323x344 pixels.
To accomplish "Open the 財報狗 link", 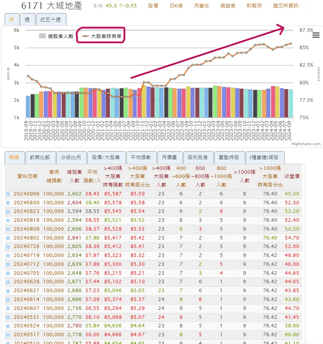I will coord(254,6).
